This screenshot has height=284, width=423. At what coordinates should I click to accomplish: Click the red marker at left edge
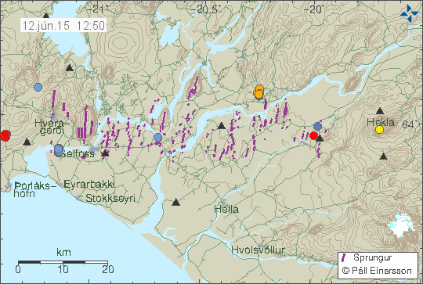click(5, 135)
